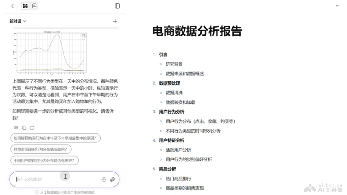Toggle the side panel with the top-right panel icon
Viewport: 347px width, 195px height.
(117, 6)
